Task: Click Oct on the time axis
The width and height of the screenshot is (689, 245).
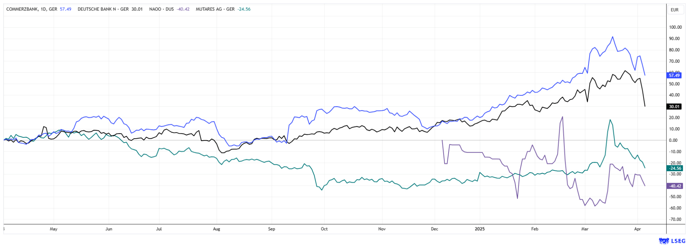Action: [324, 229]
